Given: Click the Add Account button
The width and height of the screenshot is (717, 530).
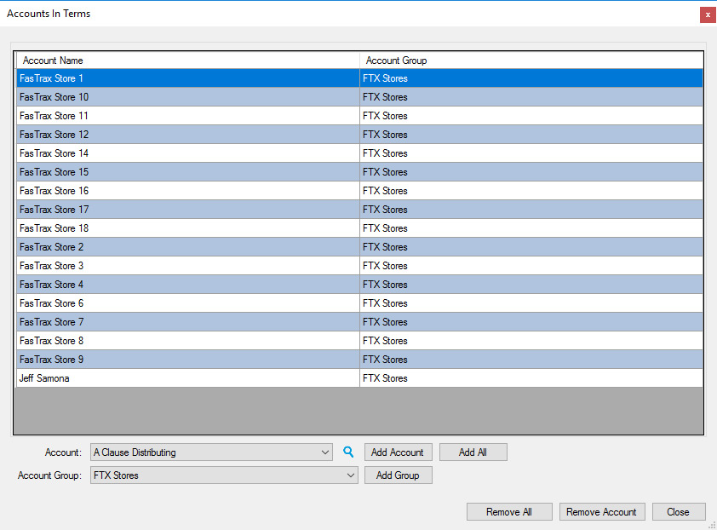Looking at the screenshot, I should (x=398, y=452).
